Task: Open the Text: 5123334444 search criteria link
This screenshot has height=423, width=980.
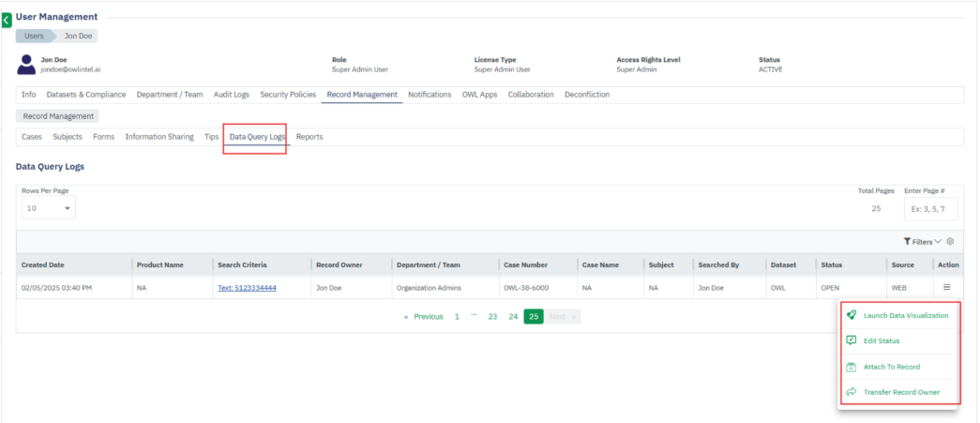Action: pyautogui.click(x=247, y=288)
